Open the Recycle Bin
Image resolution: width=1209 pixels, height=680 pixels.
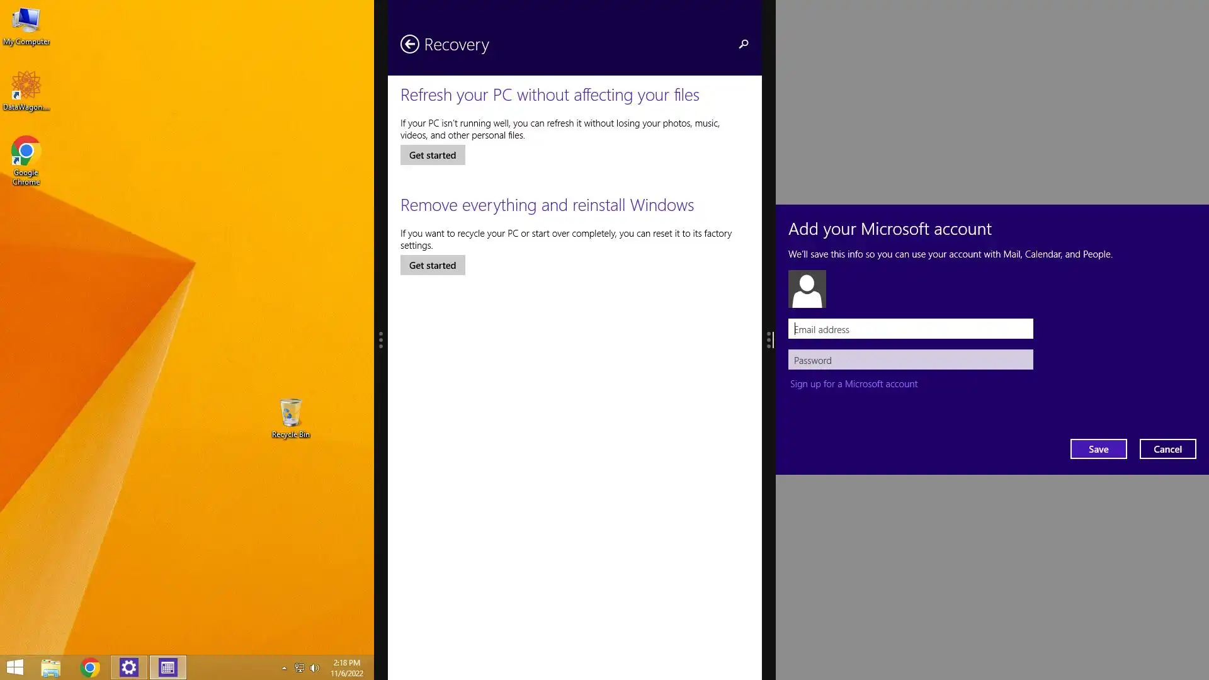(x=290, y=417)
